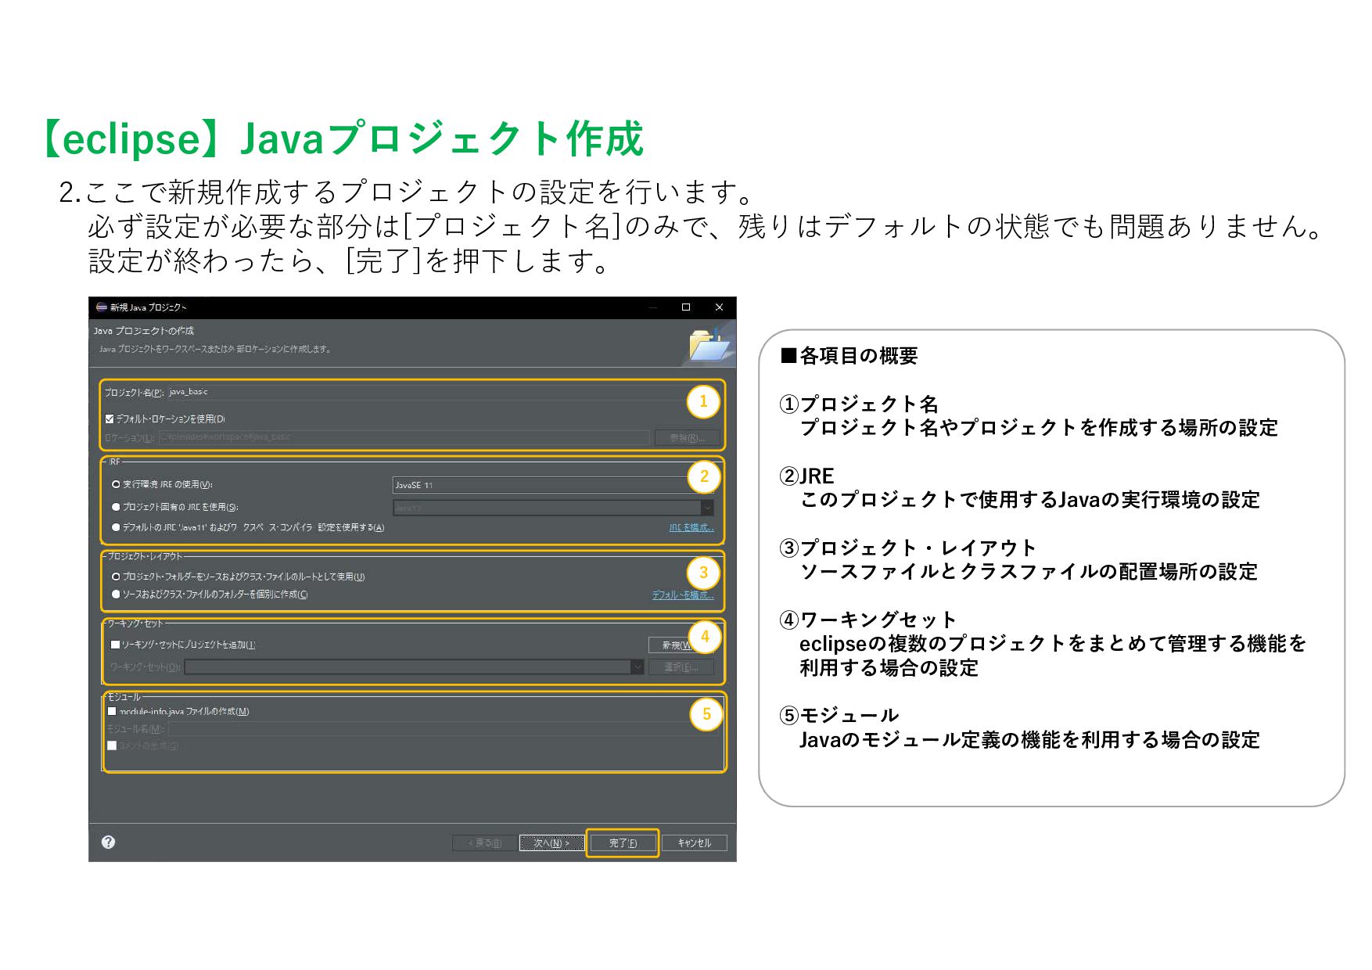1372x970 pixels.
Task: Click the 完了(F) finish button
Action: pos(623,842)
